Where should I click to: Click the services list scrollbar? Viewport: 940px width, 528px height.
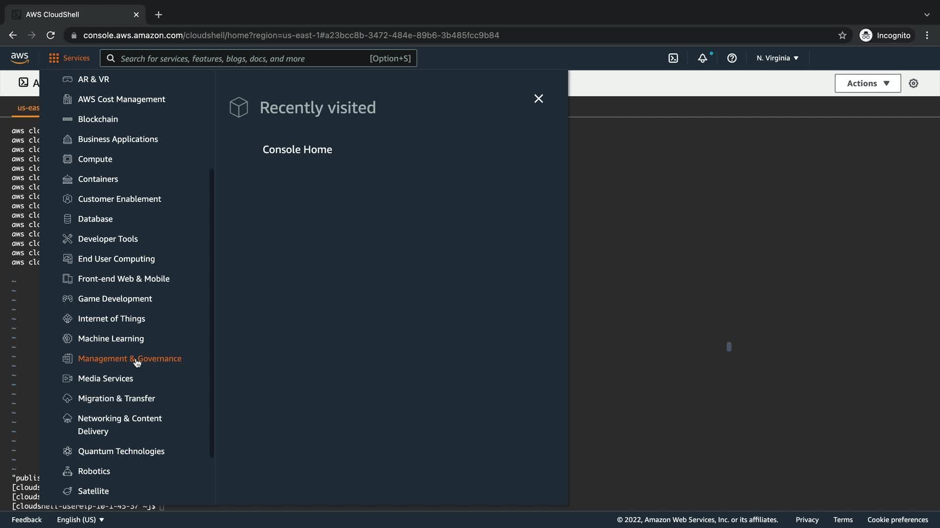211,313
